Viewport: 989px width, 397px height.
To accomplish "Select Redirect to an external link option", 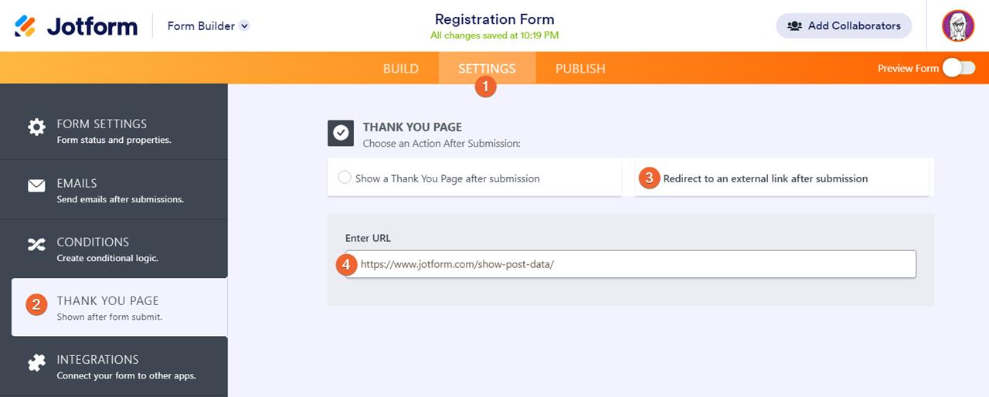I will [x=765, y=178].
